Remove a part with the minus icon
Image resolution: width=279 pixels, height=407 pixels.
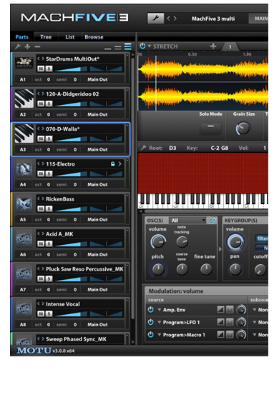click(x=37, y=46)
